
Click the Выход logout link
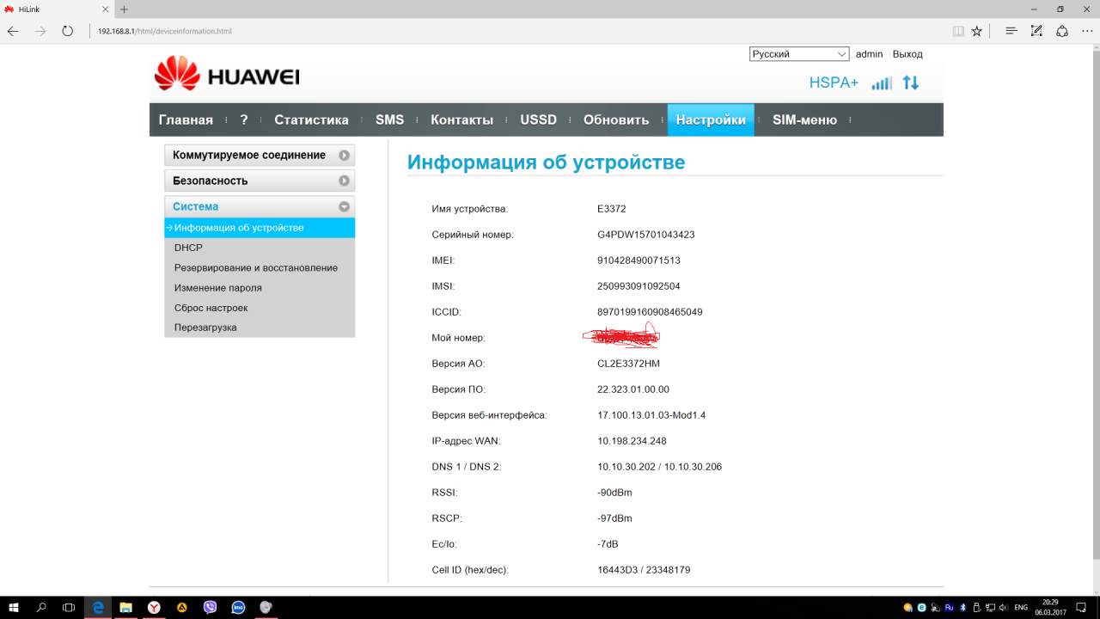pyautogui.click(x=907, y=54)
